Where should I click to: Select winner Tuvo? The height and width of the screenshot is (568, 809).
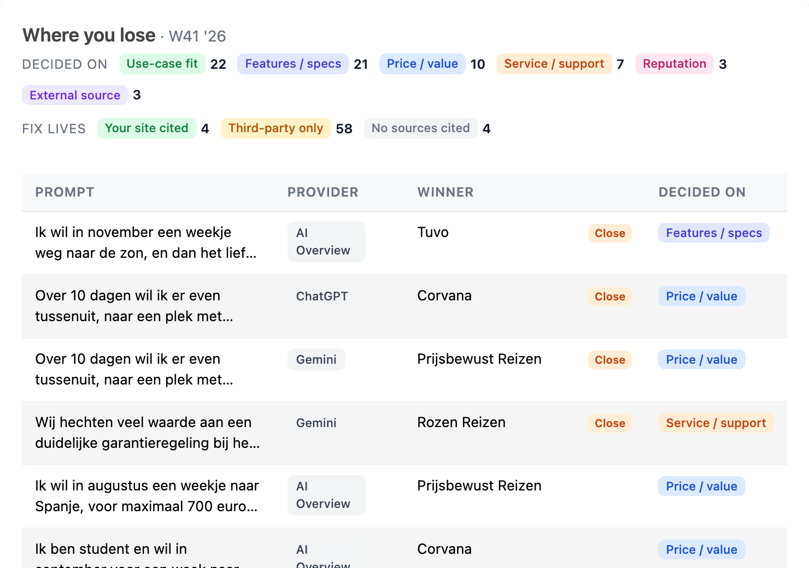click(x=433, y=232)
